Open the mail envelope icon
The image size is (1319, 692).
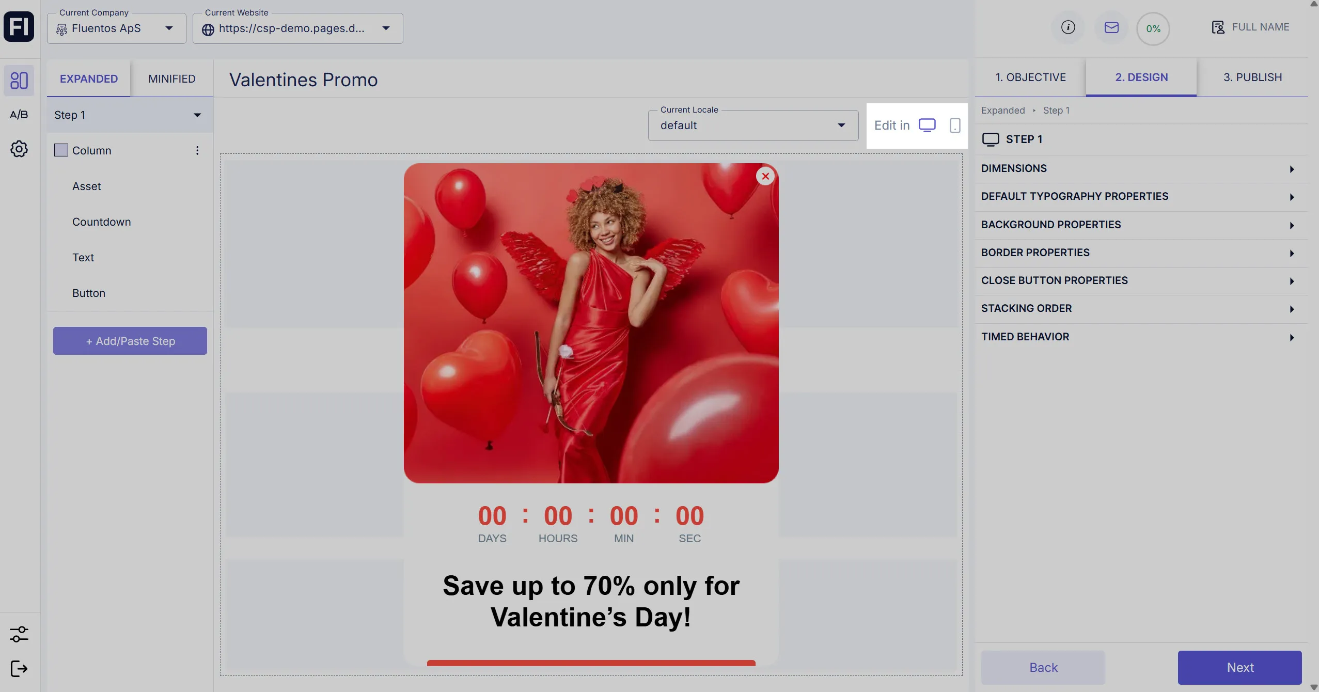(1111, 27)
